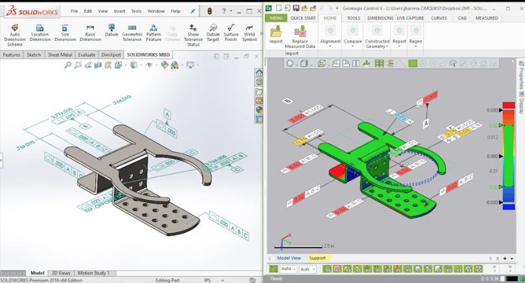Click the 0.030 marker on color legend
The width and height of the screenshot is (525, 283).
point(500,110)
